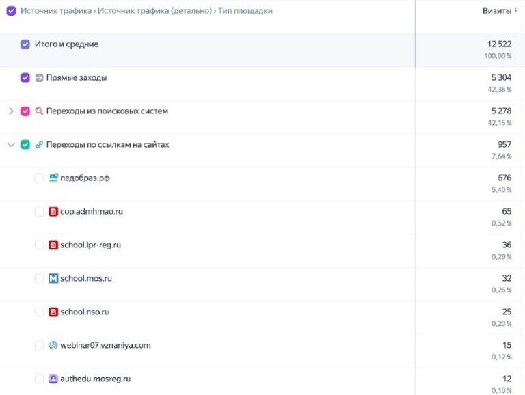
Task: Uncheck the Прямые заходы checkbox
Action: click(25, 78)
